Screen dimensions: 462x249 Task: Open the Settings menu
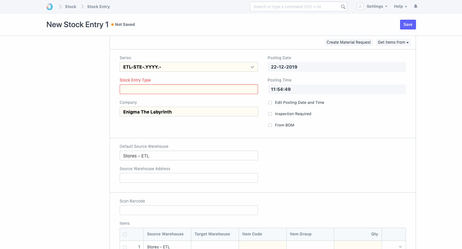coord(377,6)
